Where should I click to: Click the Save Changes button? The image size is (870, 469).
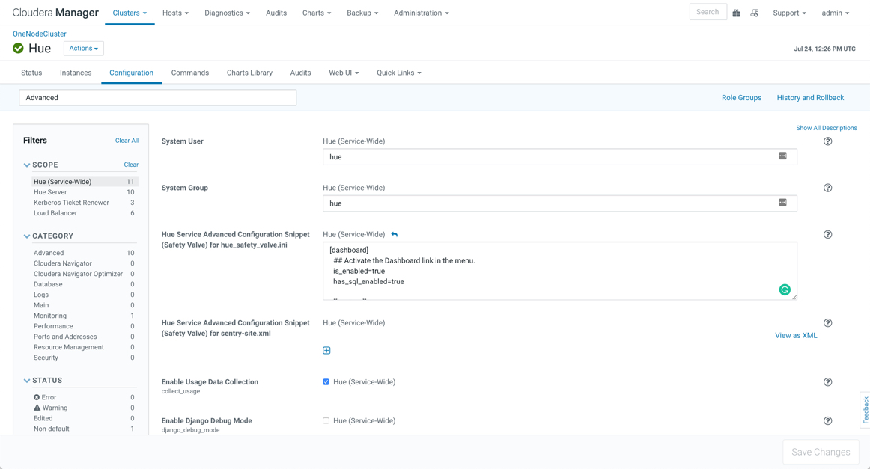click(821, 452)
